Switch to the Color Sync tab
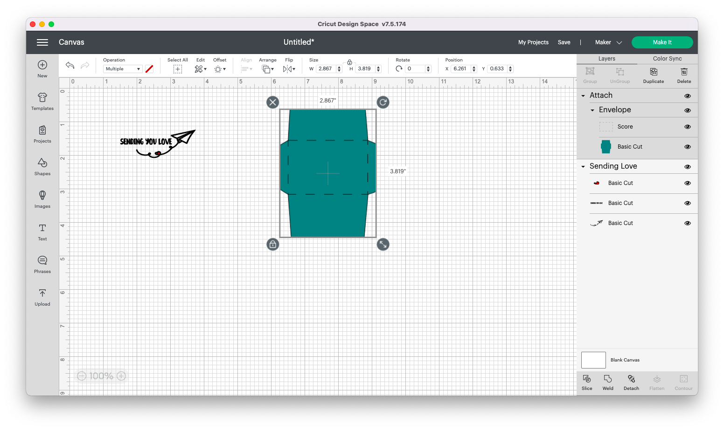The image size is (724, 430). tap(667, 58)
